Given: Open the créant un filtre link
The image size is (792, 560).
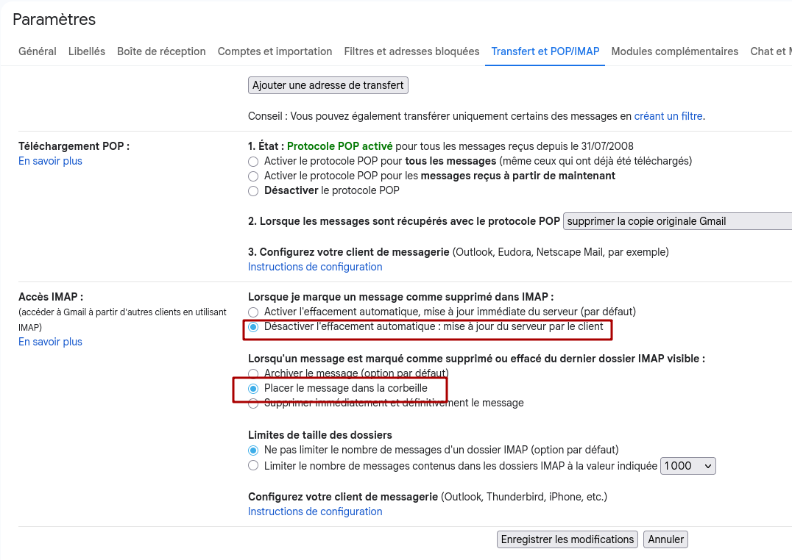Looking at the screenshot, I should 668,115.
